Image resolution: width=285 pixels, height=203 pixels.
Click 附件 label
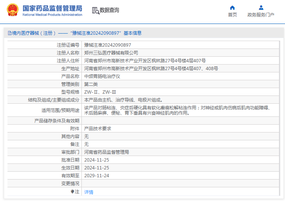tap(75, 129)
